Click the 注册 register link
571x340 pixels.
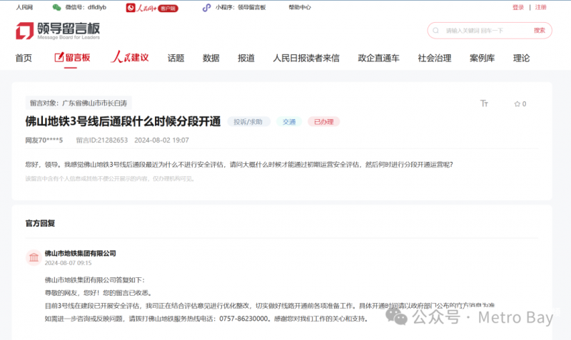(x=541, y=8)
